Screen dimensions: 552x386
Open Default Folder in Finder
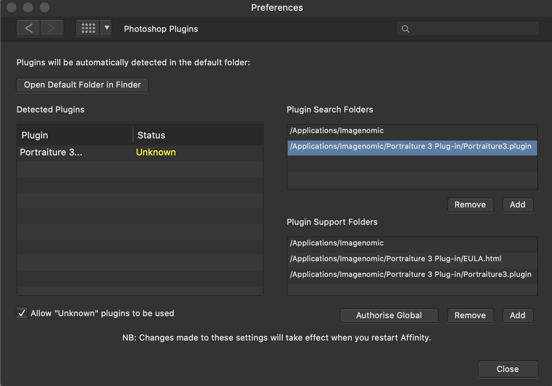(x=82, y=85)
